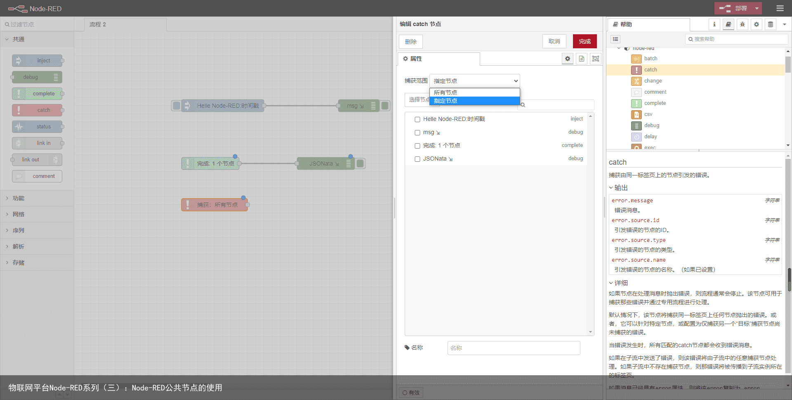
Task: Collapse the 输出 help section
Action: [618, 188]
